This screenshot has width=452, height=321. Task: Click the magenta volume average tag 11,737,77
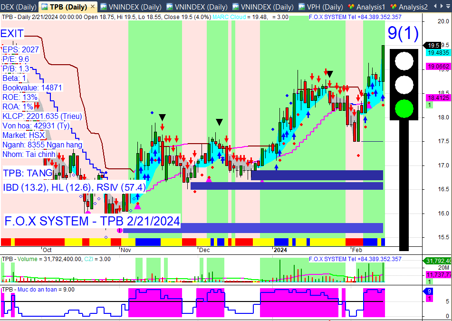pyautogui.click(x=438, y=275)
